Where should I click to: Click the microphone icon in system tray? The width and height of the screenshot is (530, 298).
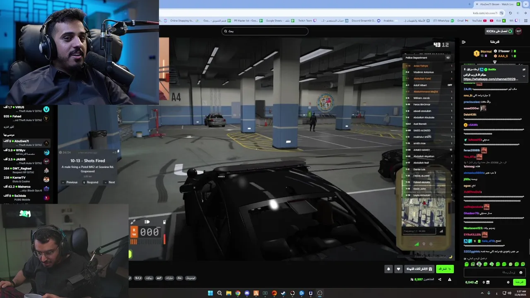(489, 293)
